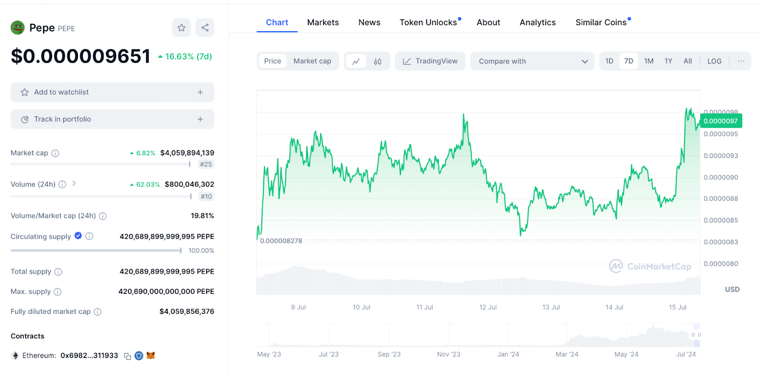
Task: Click the circulating supply progress bar
Action: point(96,250)
